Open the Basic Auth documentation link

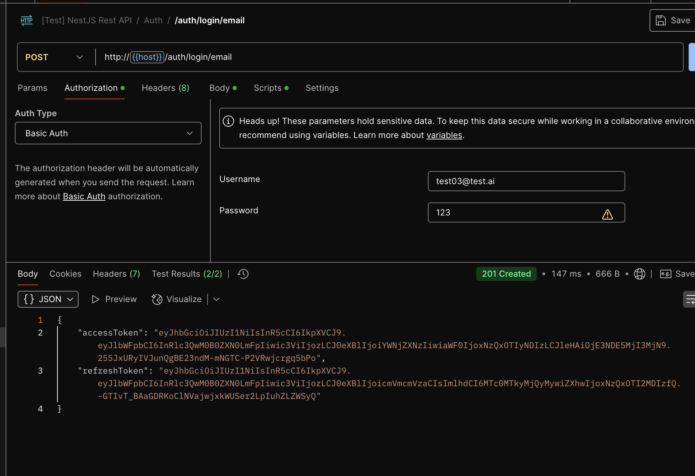pyautogui.click(x=84, y=196)
